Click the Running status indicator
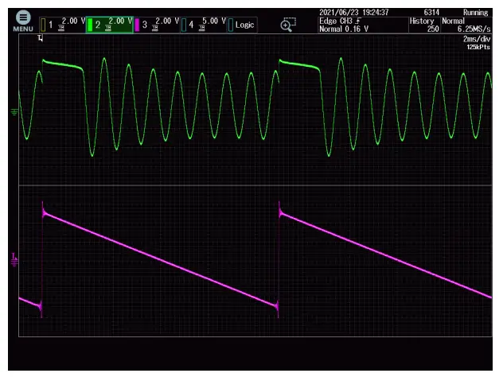The height and width of the screenshot is (377, 503). click(x=475, y=13)
